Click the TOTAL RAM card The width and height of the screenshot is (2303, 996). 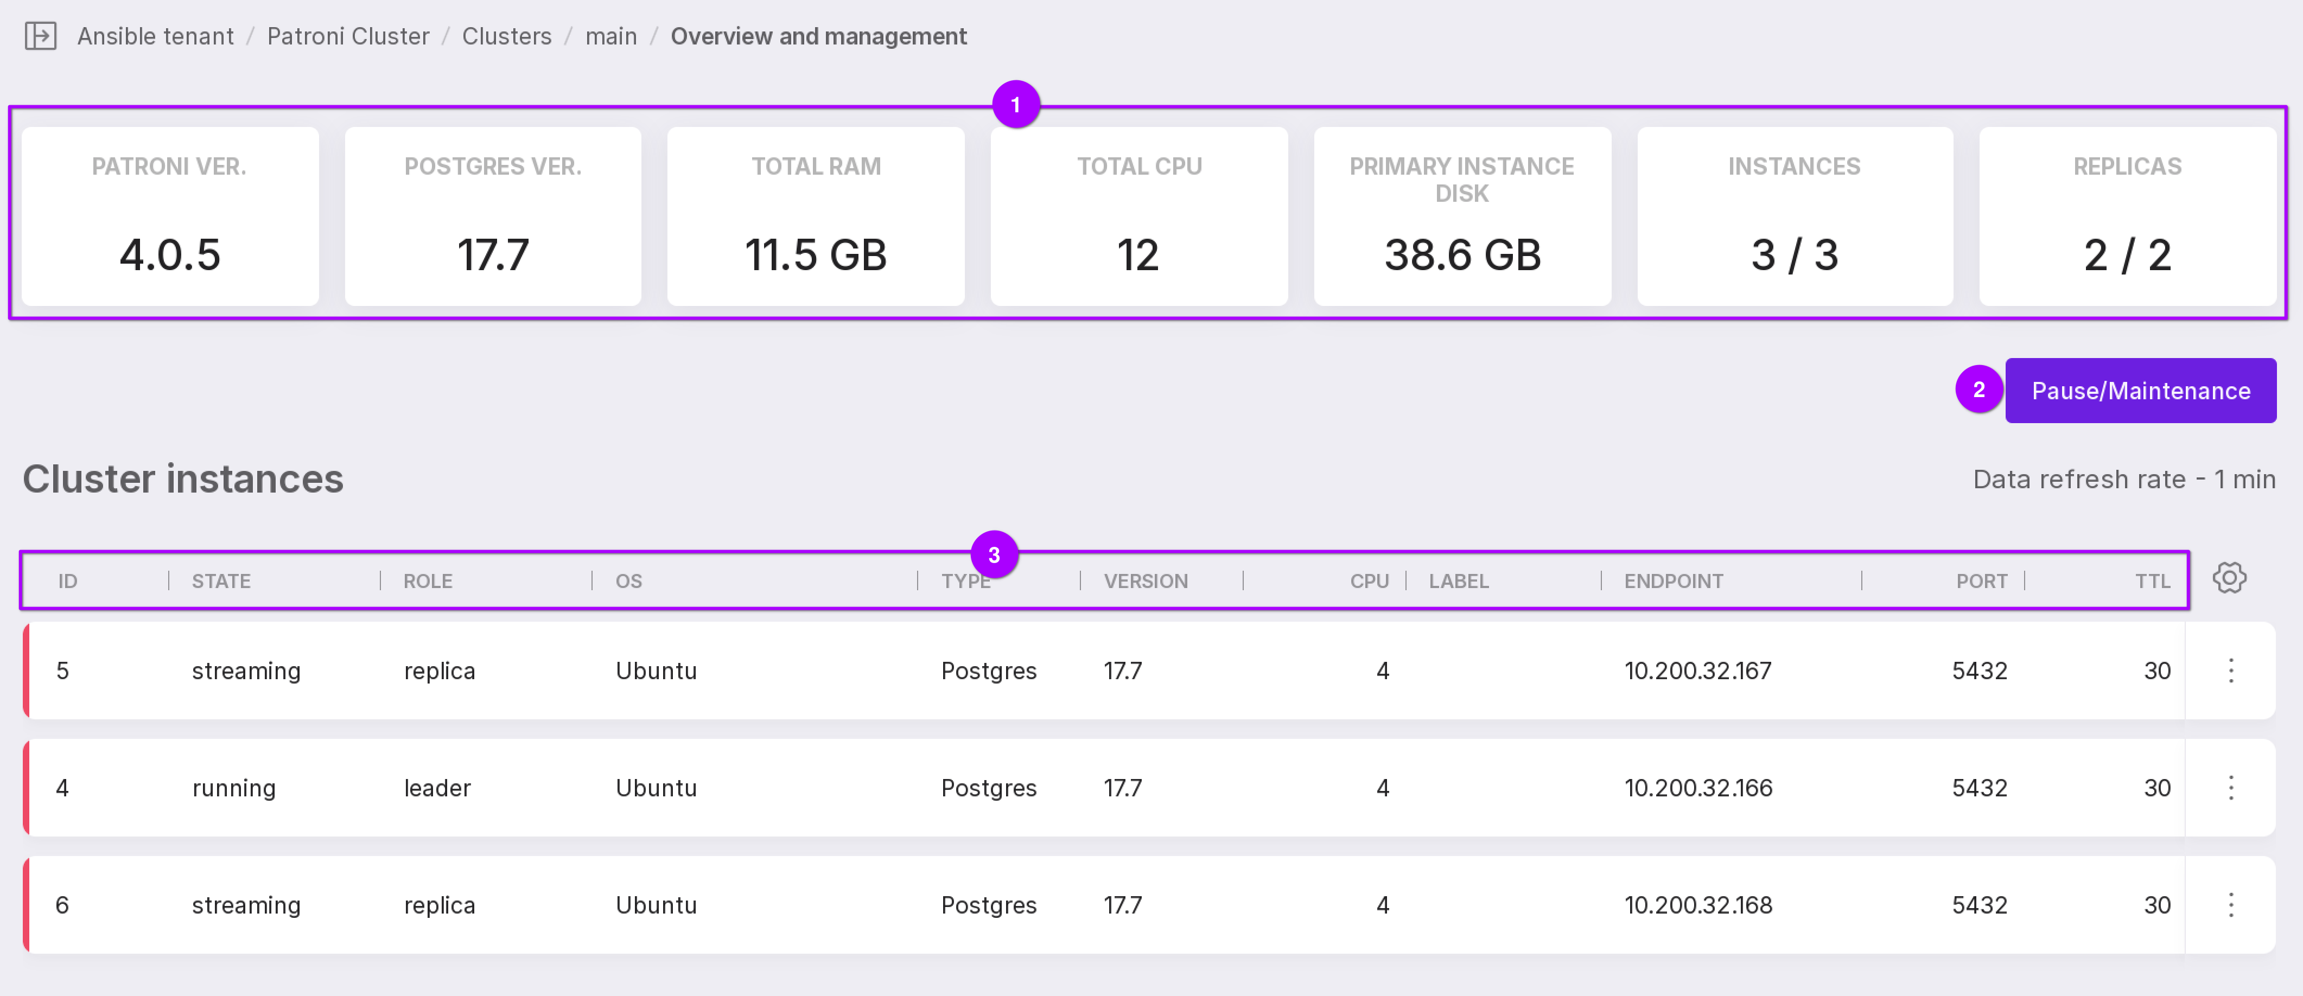pyautogui.click(x=816, y=216)
